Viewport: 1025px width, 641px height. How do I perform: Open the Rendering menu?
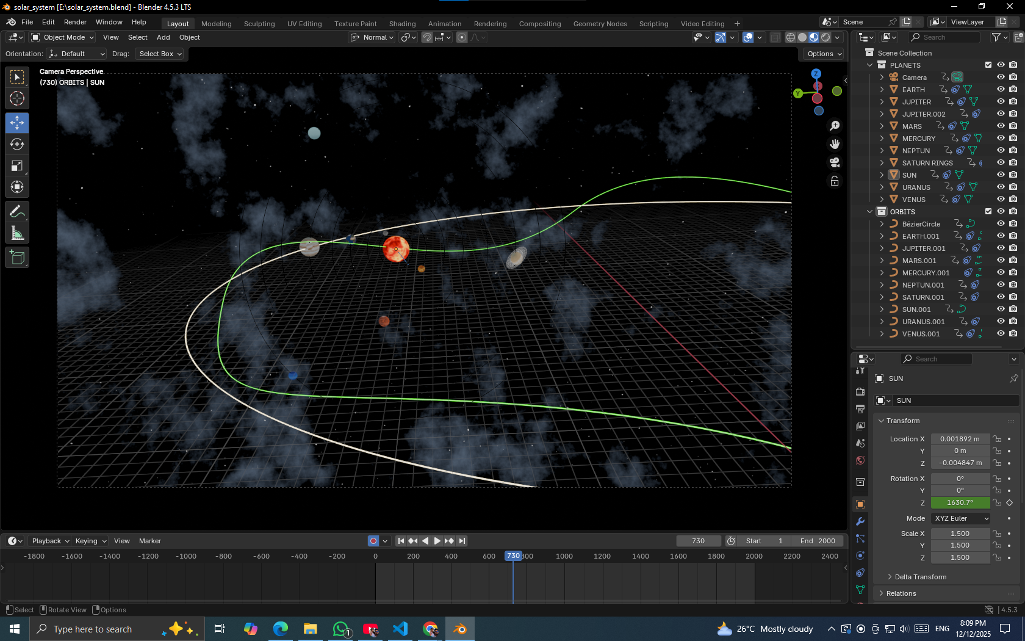point(490,23)
